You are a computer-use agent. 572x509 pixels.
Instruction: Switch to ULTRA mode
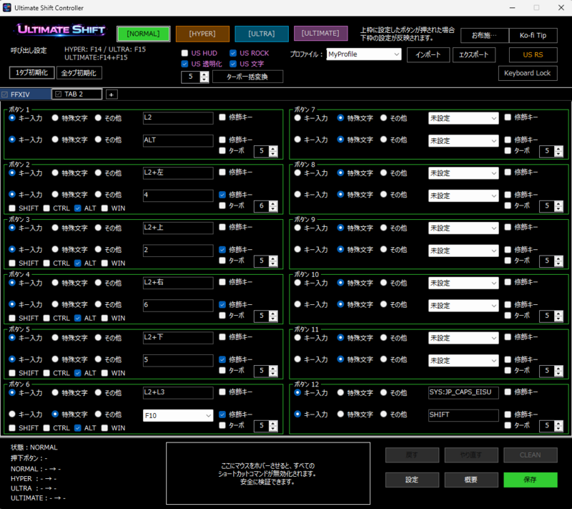click(x=262, y=34)
